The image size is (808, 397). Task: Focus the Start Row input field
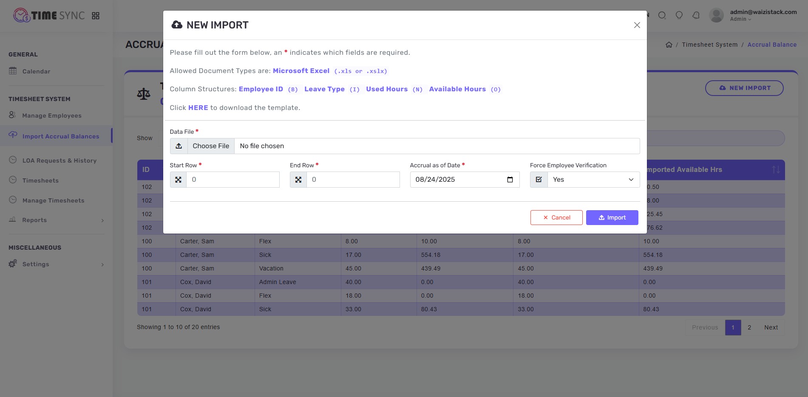[233, 180]
